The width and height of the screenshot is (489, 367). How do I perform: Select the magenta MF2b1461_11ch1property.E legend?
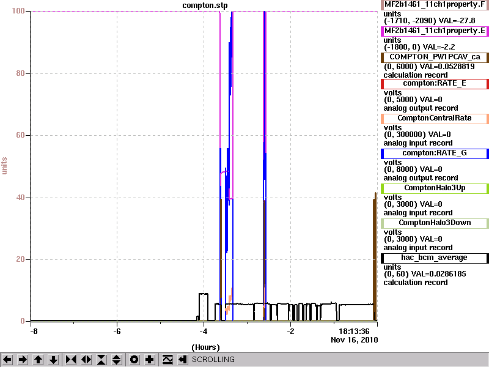[x=435, y=31]
